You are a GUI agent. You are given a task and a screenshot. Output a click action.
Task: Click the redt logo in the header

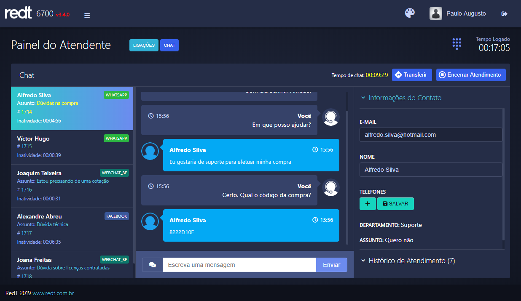pos(18,13)
